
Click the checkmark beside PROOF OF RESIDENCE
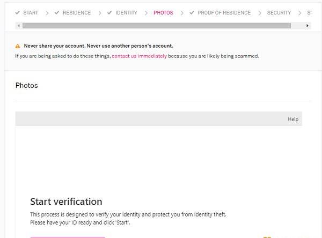[192, 13]
